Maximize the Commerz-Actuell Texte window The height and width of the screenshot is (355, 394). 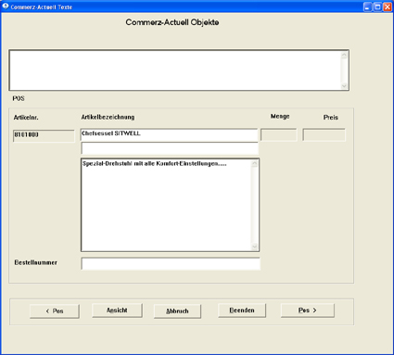377,6
